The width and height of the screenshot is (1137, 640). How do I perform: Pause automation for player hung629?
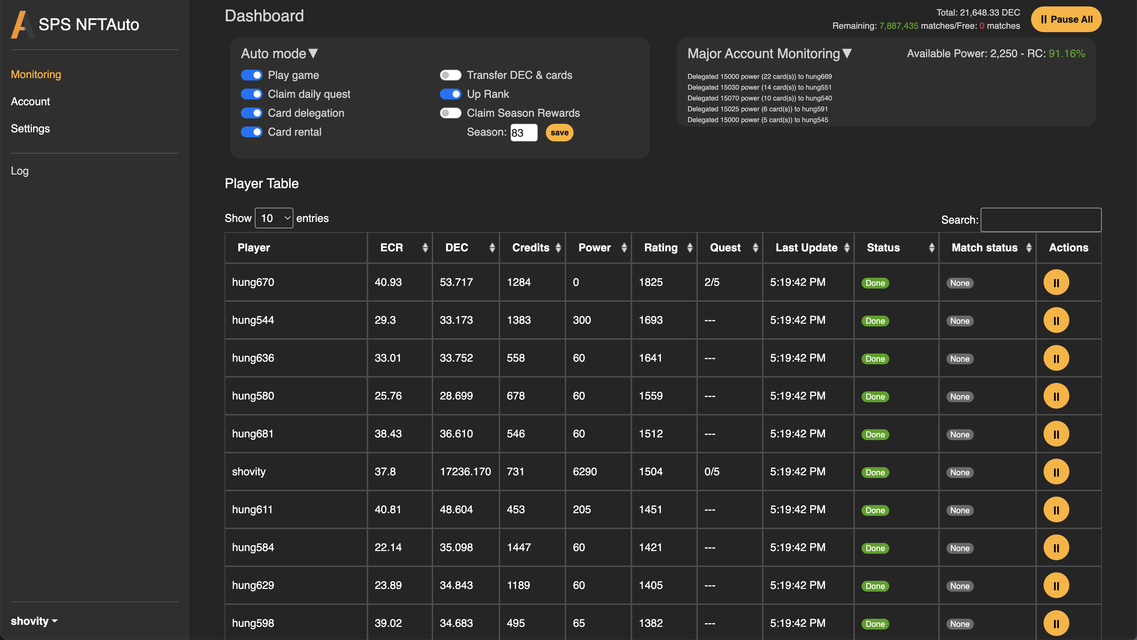pyautogui.click(x=1056, y=585)
